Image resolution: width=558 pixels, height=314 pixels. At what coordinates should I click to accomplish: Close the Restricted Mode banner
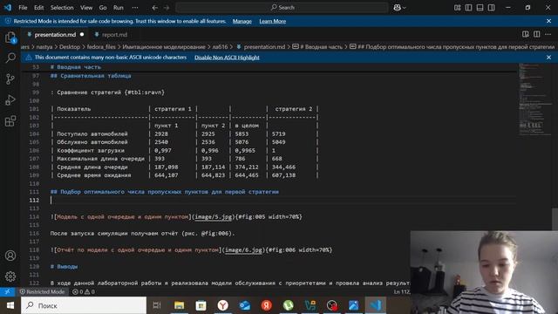pos(548,21)
